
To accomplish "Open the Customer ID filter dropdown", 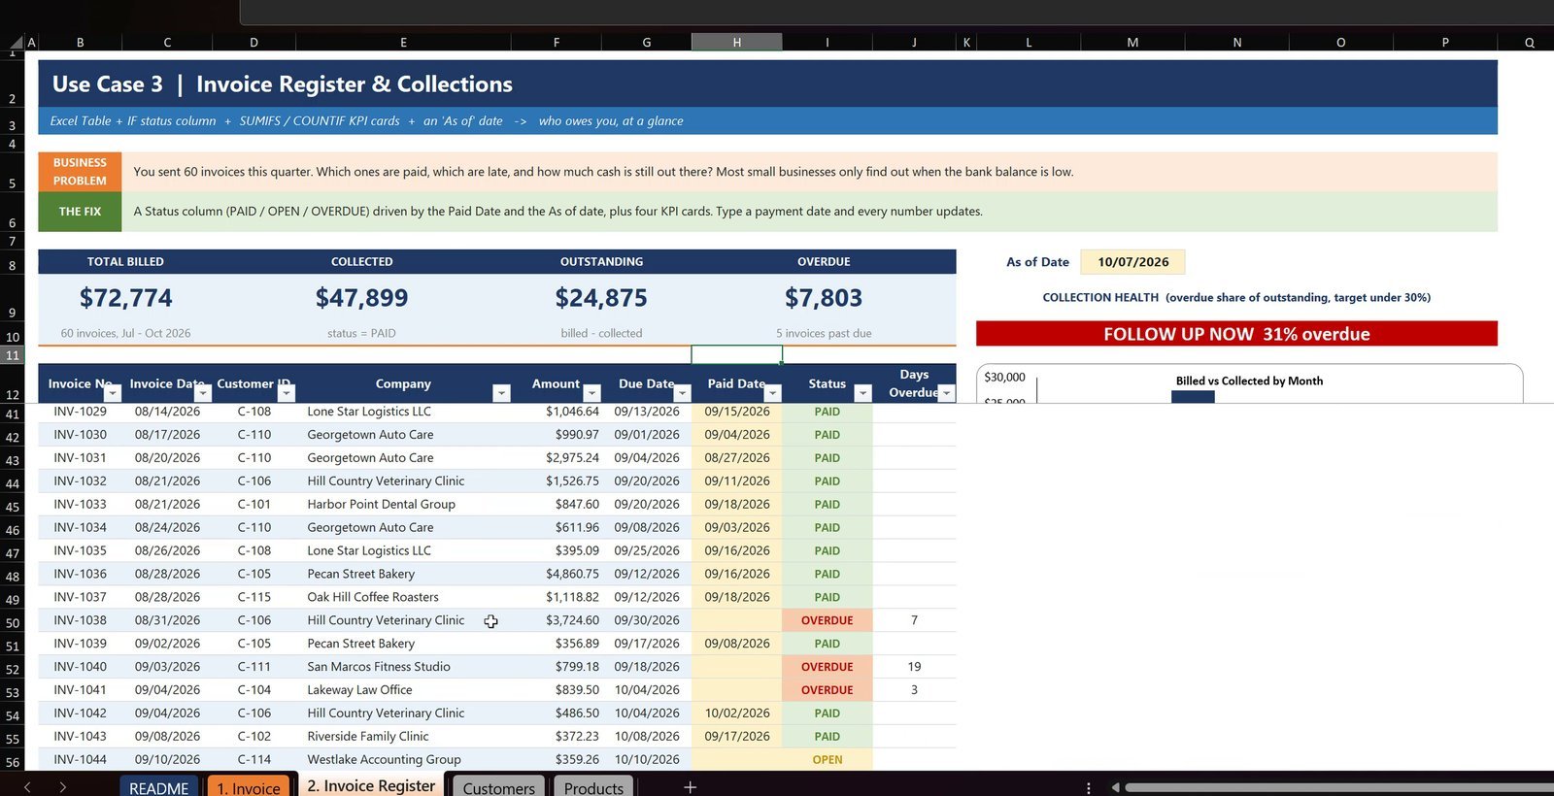I will tap(287, 393).
